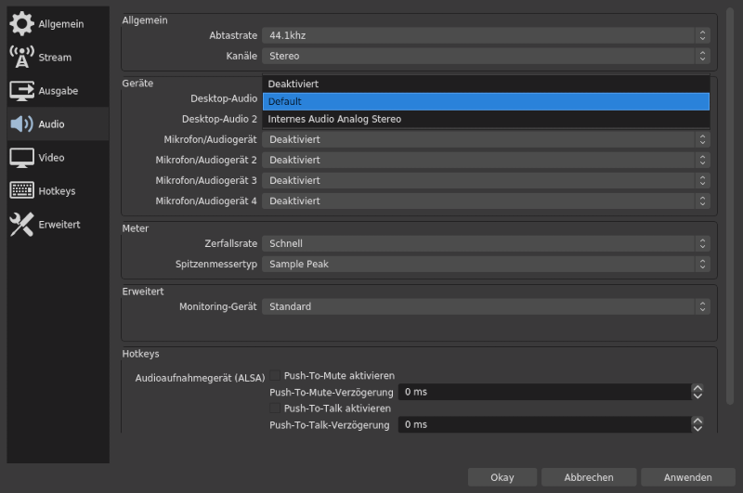
Task: Choose Deaktiviert in the open list
Action: 486,84
